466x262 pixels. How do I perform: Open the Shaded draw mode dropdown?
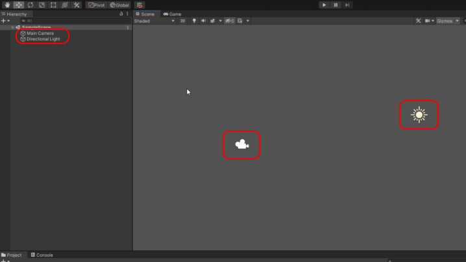(154, 21)
